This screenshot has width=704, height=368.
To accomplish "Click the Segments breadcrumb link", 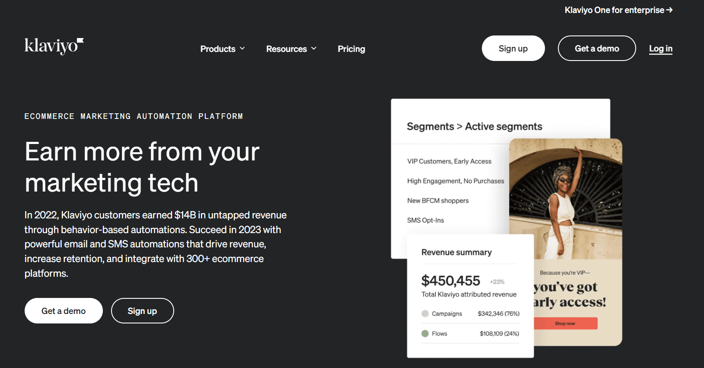I will (430, 126).
